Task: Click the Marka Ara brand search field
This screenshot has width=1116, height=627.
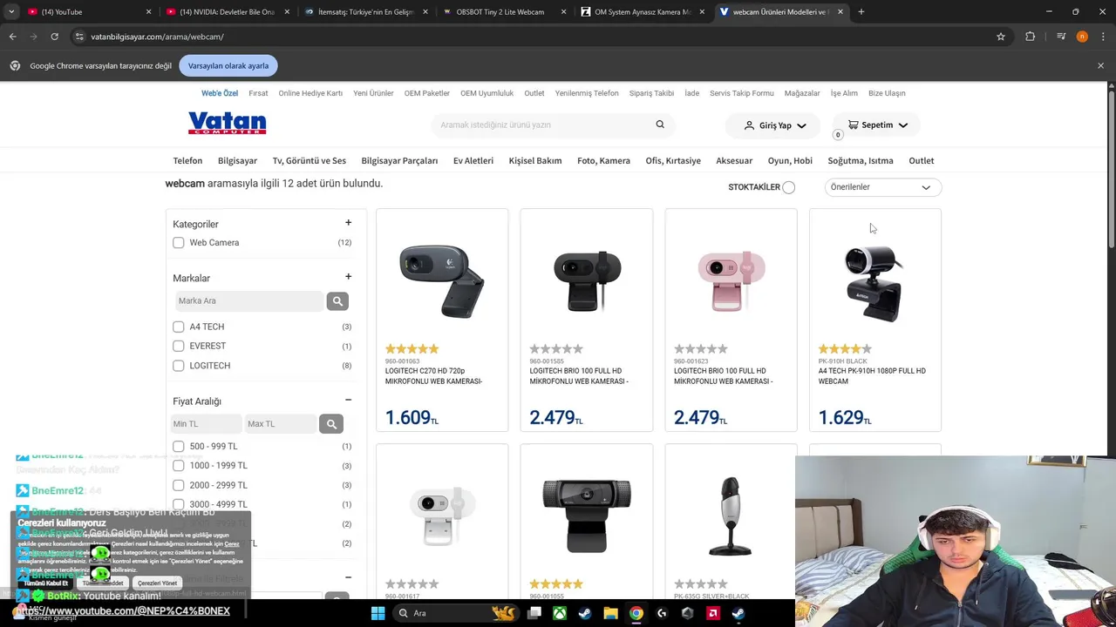Action: click(248, 300)
